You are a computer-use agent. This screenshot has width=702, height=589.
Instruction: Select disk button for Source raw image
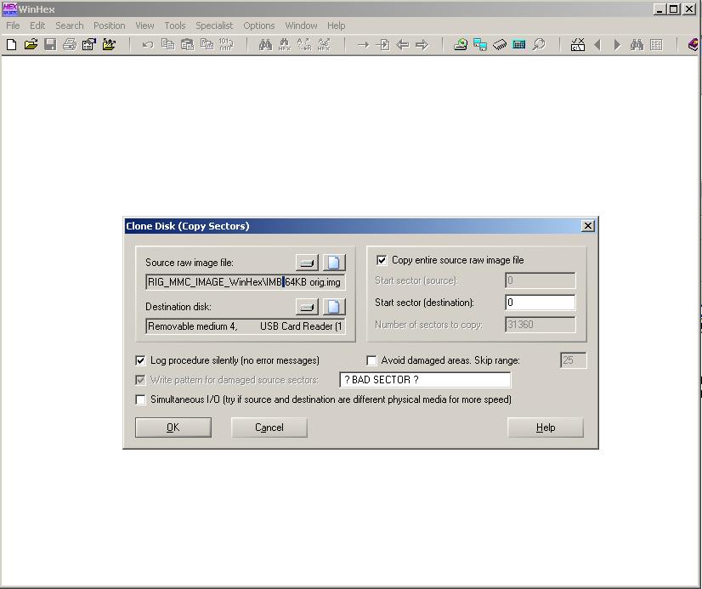pyautogui.click(x=307, y=263)
